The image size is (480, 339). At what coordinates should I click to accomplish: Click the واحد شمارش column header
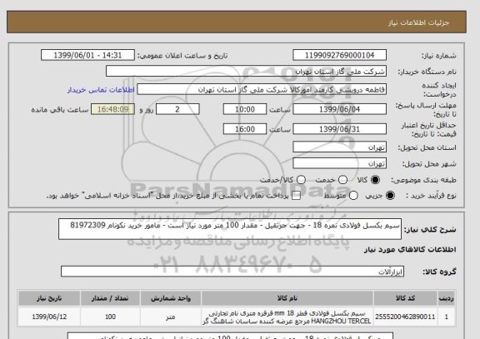point(171,298)
